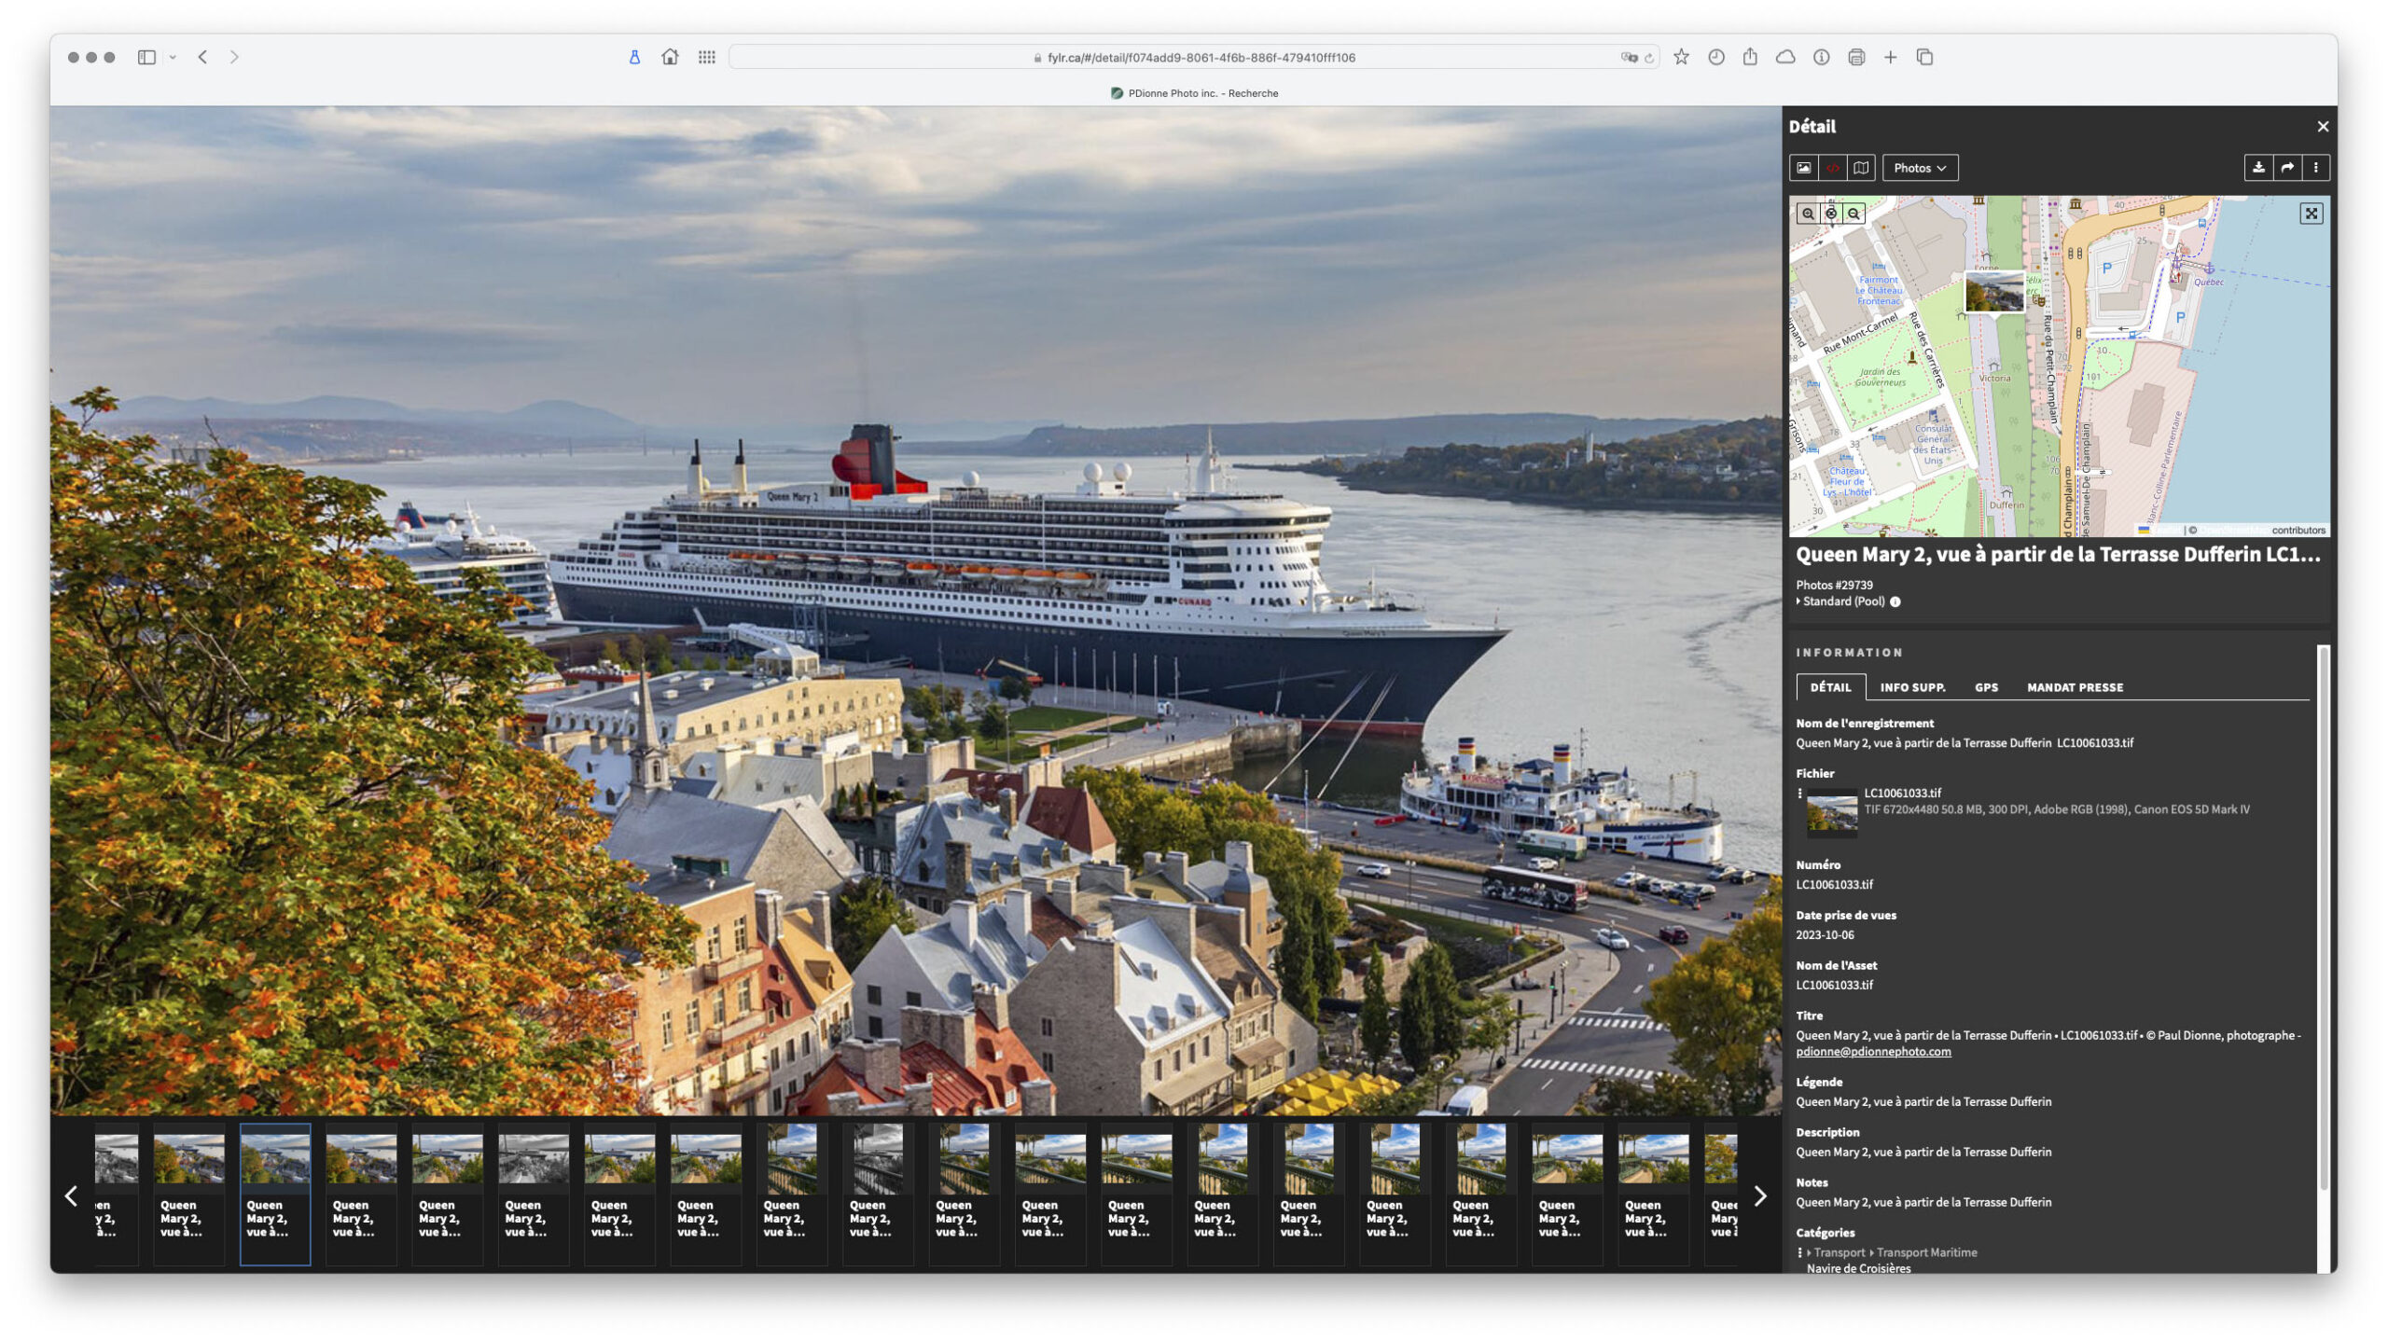Select the PDionne Photo inc. - Recherche tab
2388x1340 pixels.
coord(1194,93)
